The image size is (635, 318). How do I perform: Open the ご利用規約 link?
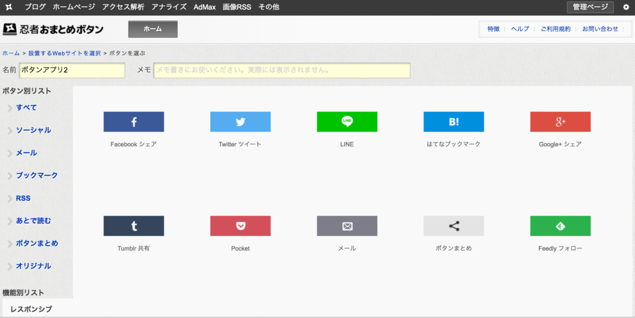(x=556, y=29)
